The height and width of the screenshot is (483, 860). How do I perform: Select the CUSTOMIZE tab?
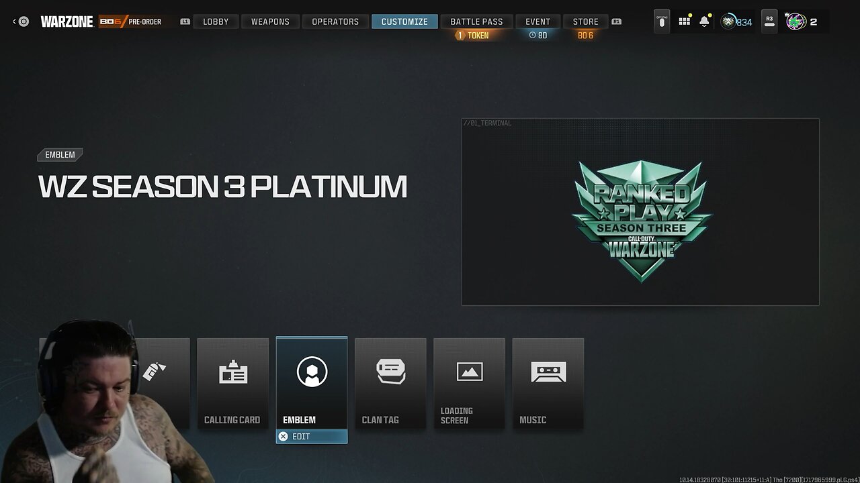404,21
